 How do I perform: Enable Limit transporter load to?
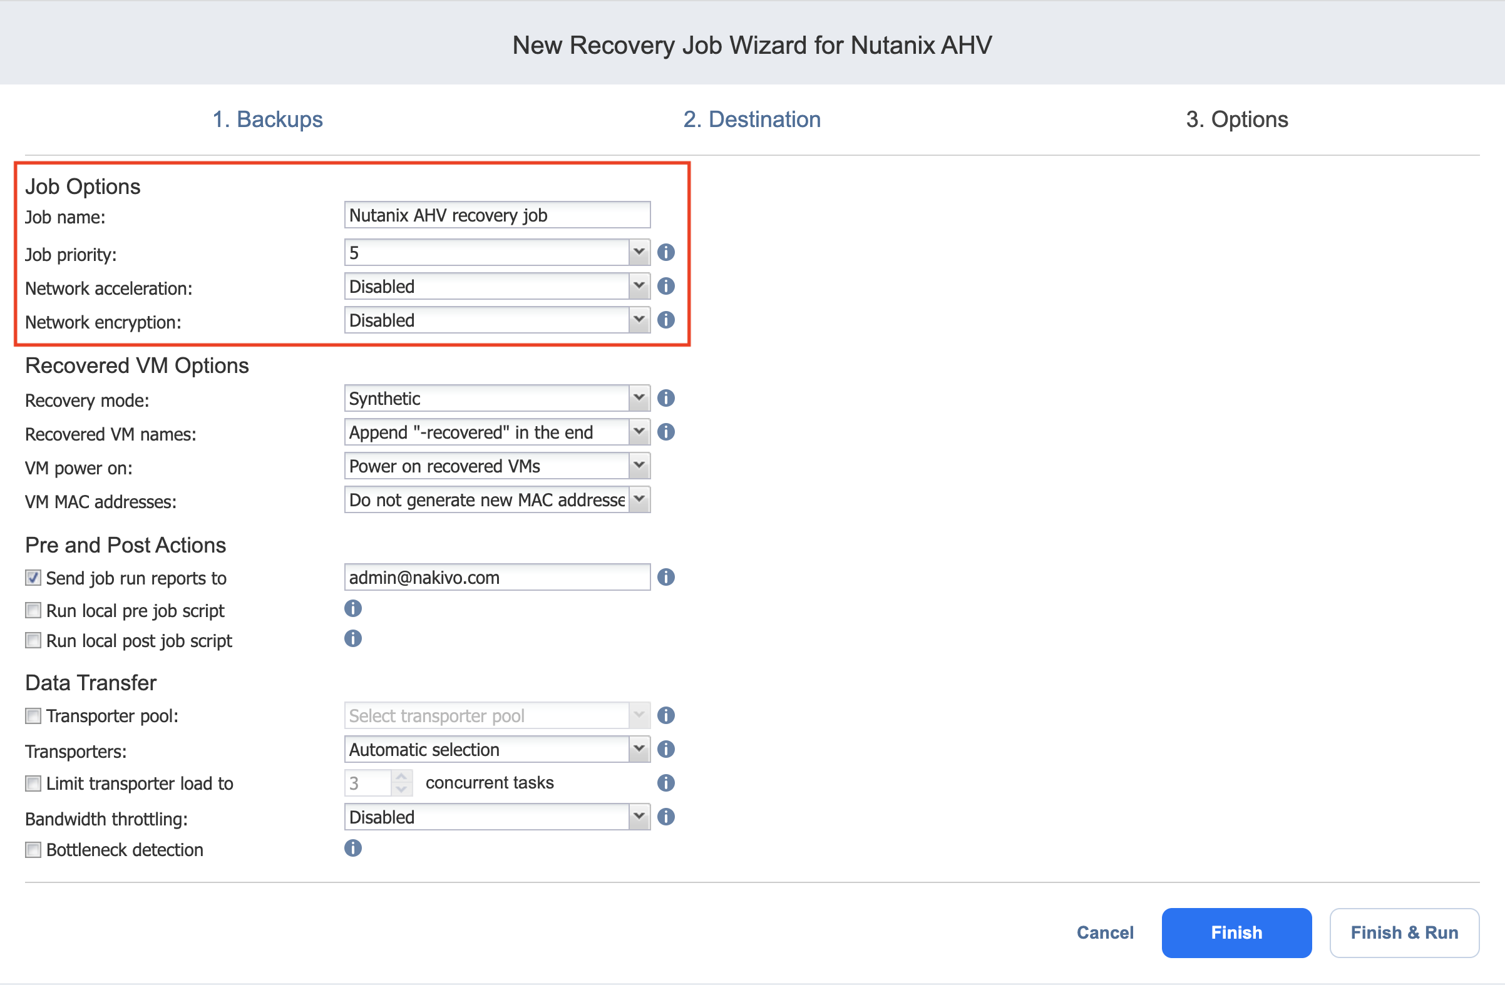(33, 783)
